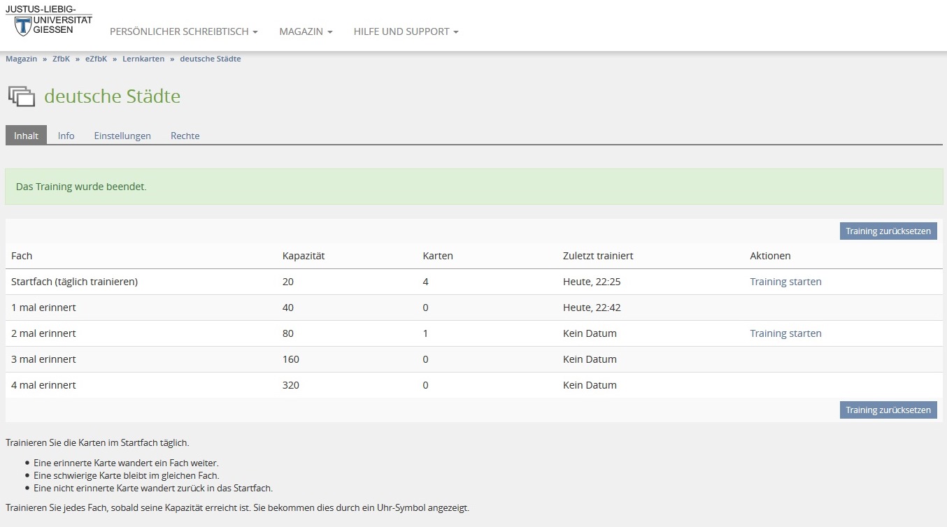This screenshot has width=947, height=527.
Task: Open the eZfbK breadcrumb link
Action: pos(96,59)
